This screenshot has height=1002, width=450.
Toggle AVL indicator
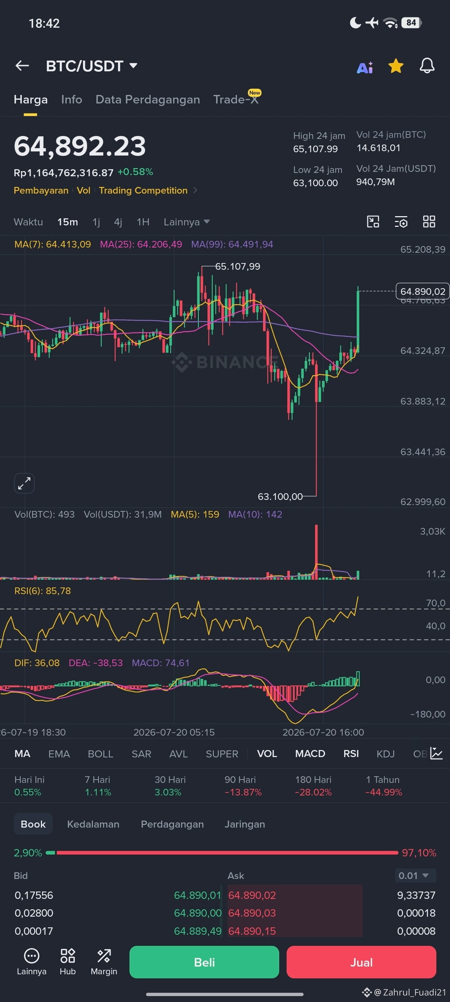179,753
